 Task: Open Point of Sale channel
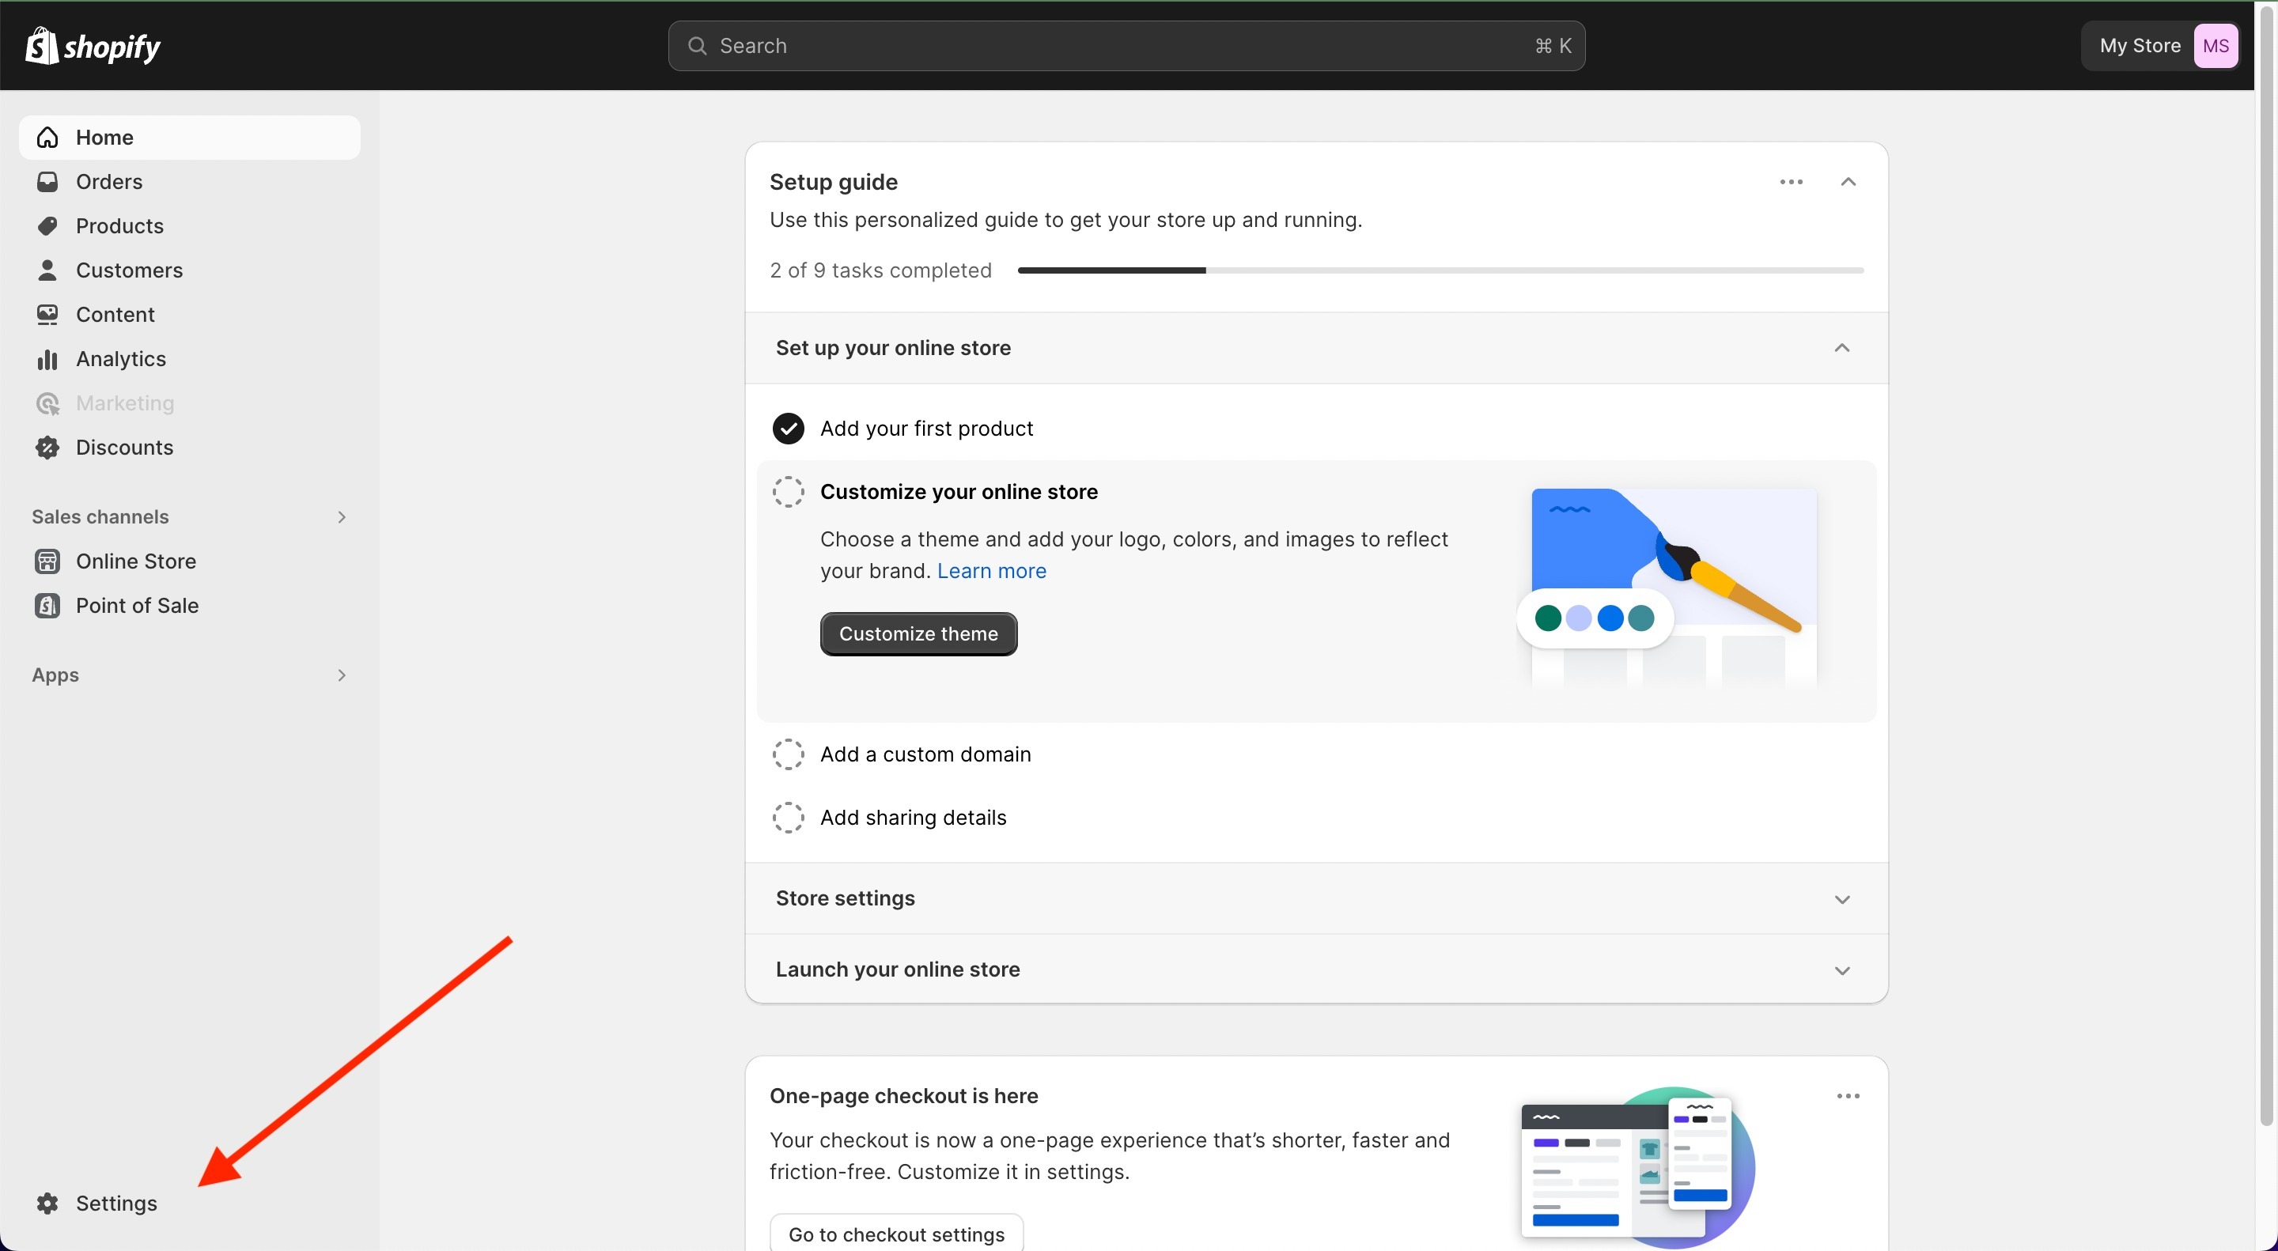click(x=189, y=606)
